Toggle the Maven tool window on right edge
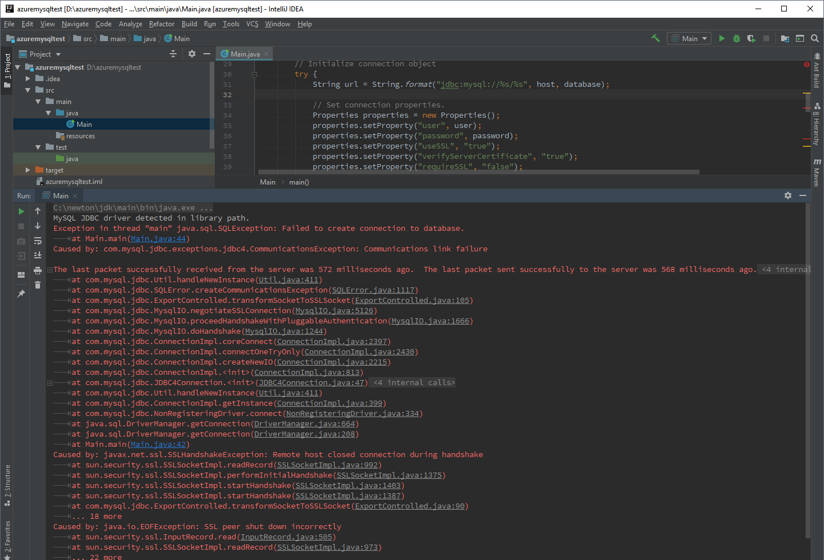 point(817,173)
